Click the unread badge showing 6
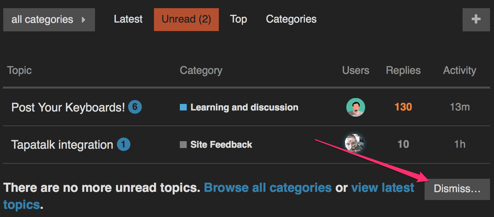494x217 pixels. (135, 107)
